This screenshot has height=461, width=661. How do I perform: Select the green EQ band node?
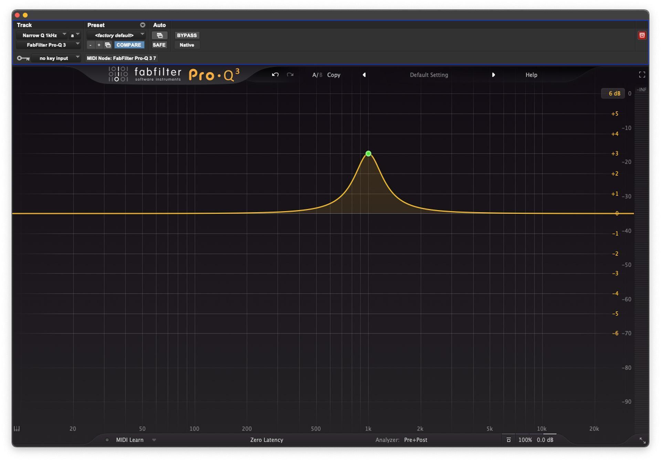pos(368,154)
